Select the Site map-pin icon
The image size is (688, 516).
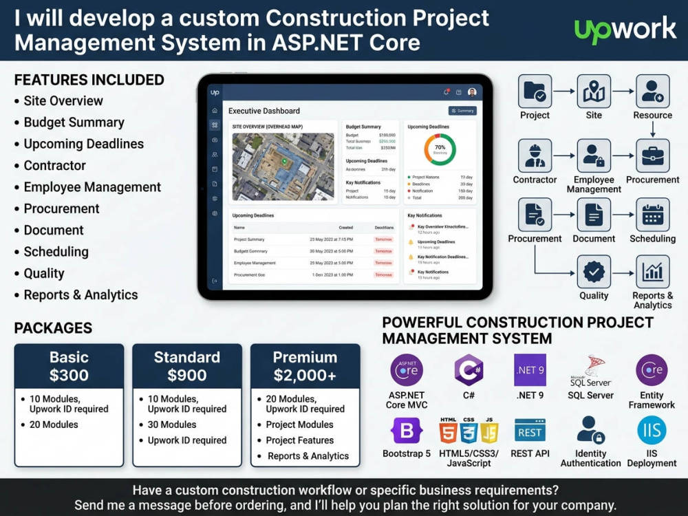click(x=594, y=92)
